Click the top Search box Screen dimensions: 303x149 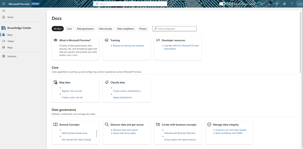coord(130,4)
